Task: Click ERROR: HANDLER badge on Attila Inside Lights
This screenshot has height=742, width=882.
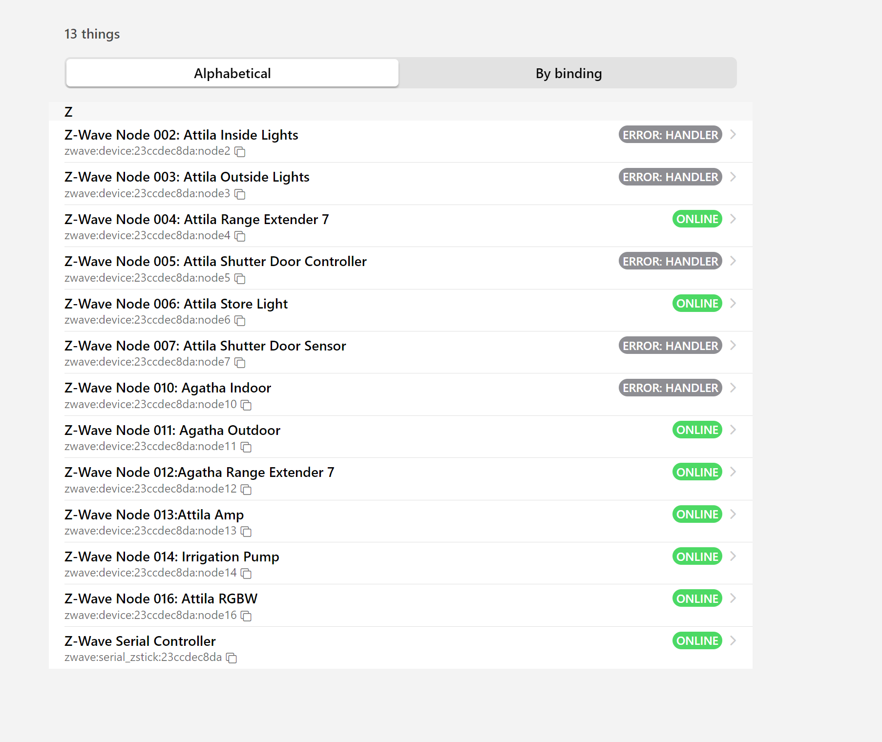Action: (x=670, y=135)
